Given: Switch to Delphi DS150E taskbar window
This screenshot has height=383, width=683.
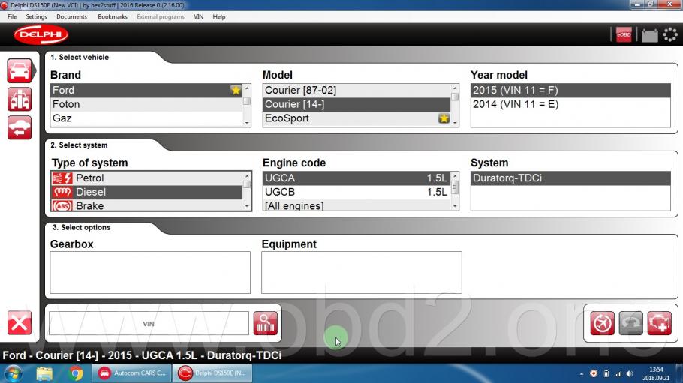Looking at the screenshot, I should [212, 373].
